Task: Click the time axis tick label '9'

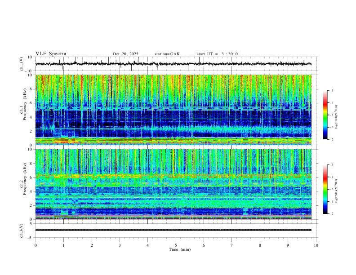Action: pos(288,245)
